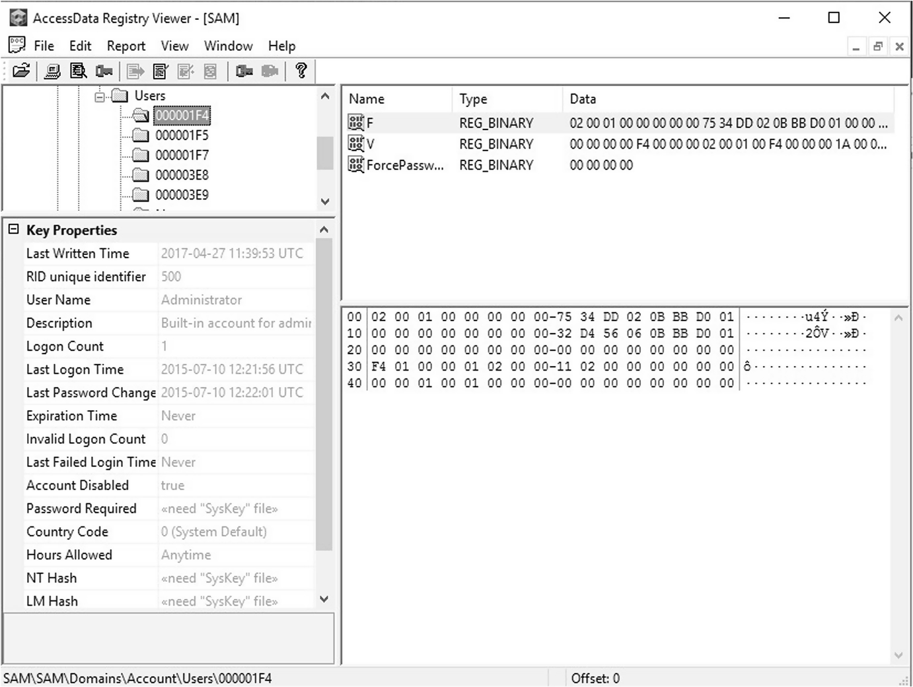This screenshot has width=913, height=687.
Task: Open the Window menu
Action: 228,46
